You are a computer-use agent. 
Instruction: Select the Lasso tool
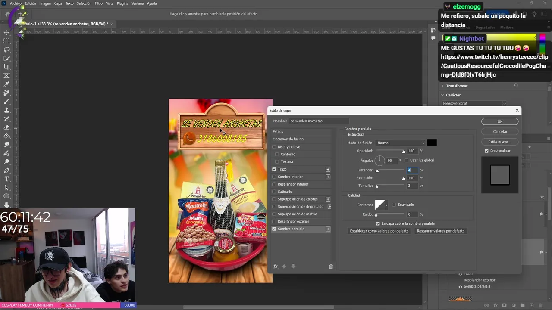pos(6,50)
